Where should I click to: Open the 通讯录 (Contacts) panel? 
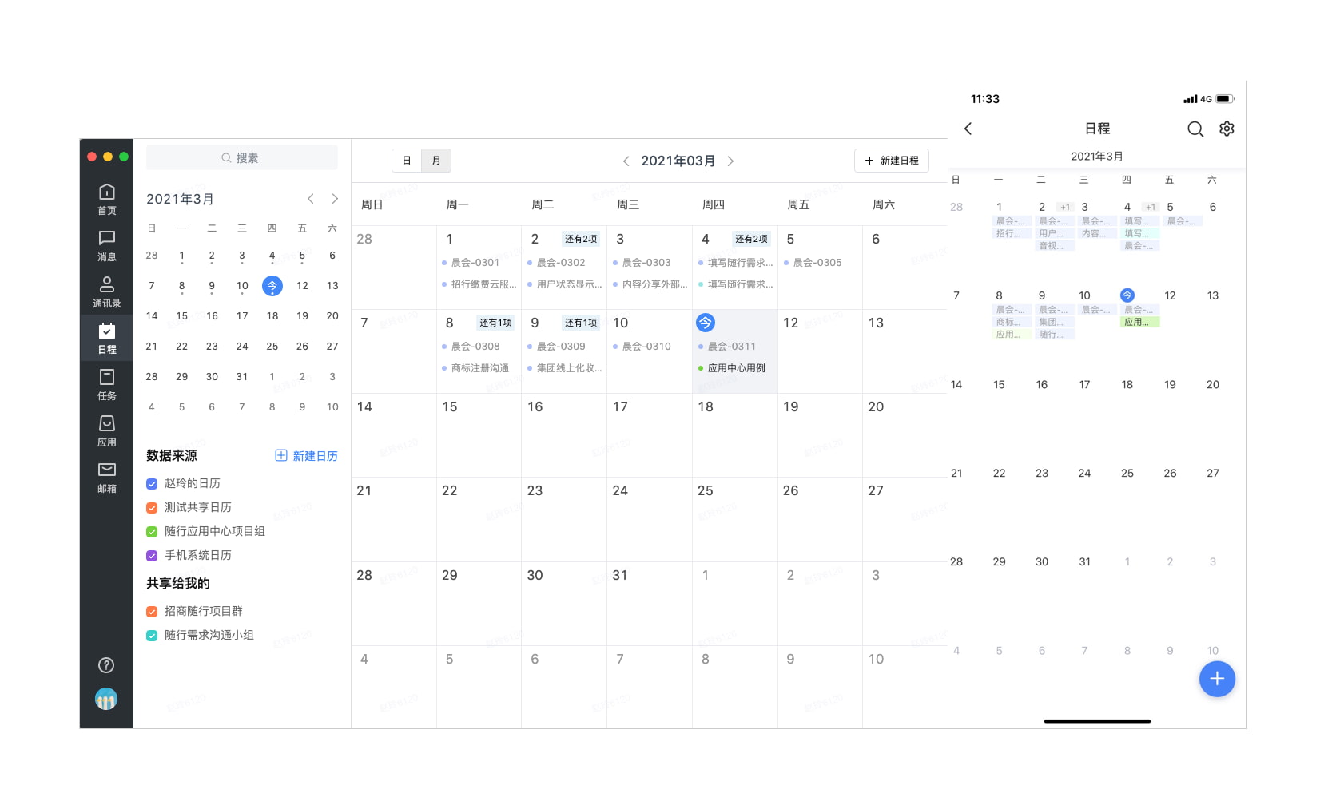[106, 291]
